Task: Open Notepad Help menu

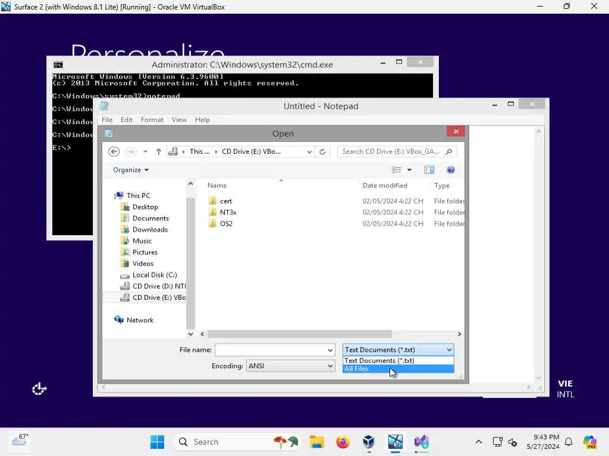Action: (x=202, y=120)
